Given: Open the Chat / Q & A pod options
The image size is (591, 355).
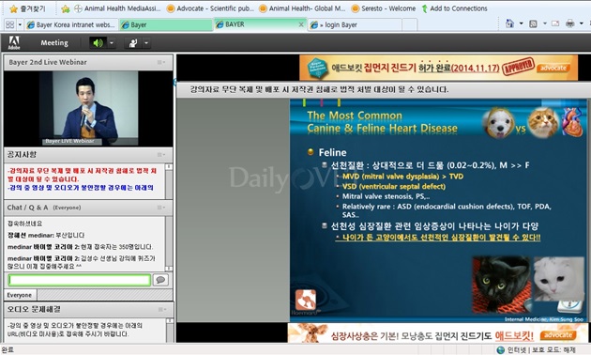Looking at the screenshot, I should [161, 208].
